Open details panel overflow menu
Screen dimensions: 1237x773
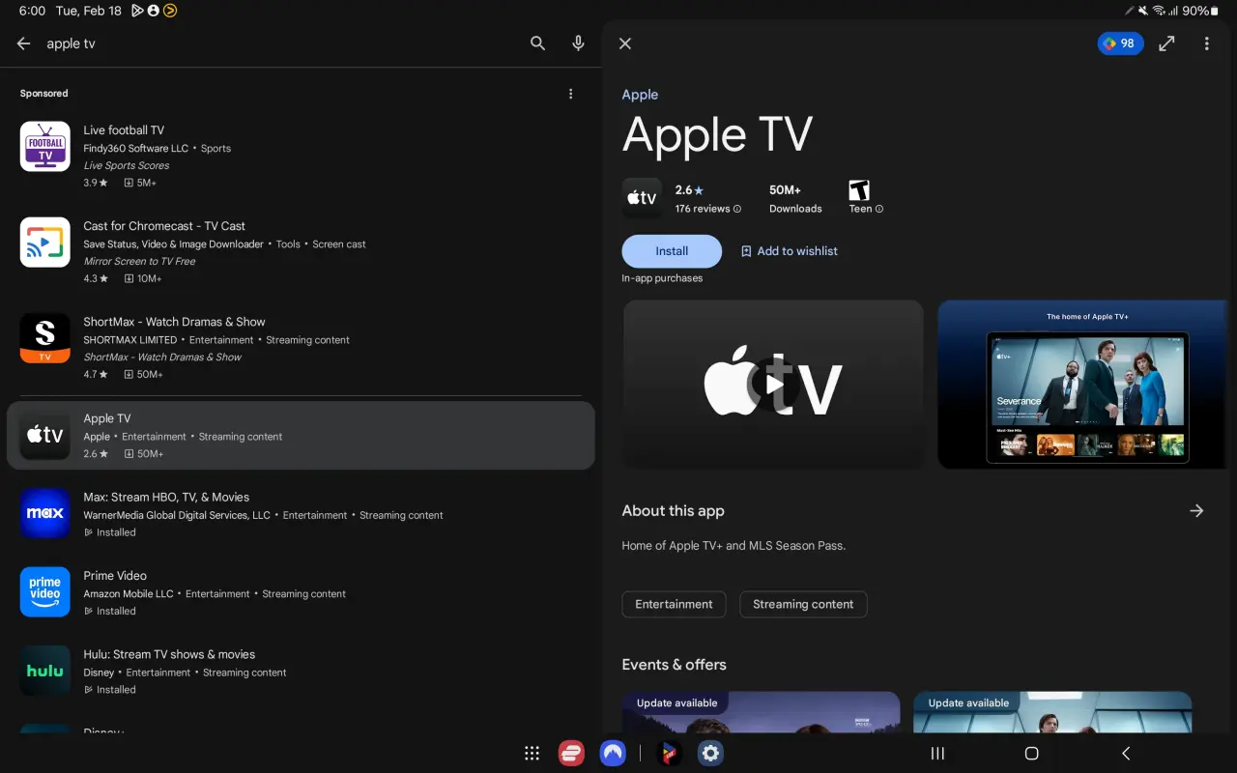(1207, 43)
